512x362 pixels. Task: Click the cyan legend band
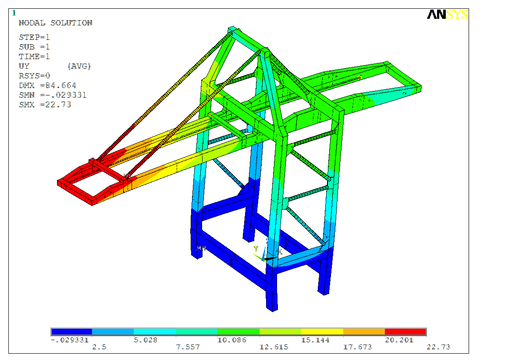click(x=155, y=332)
